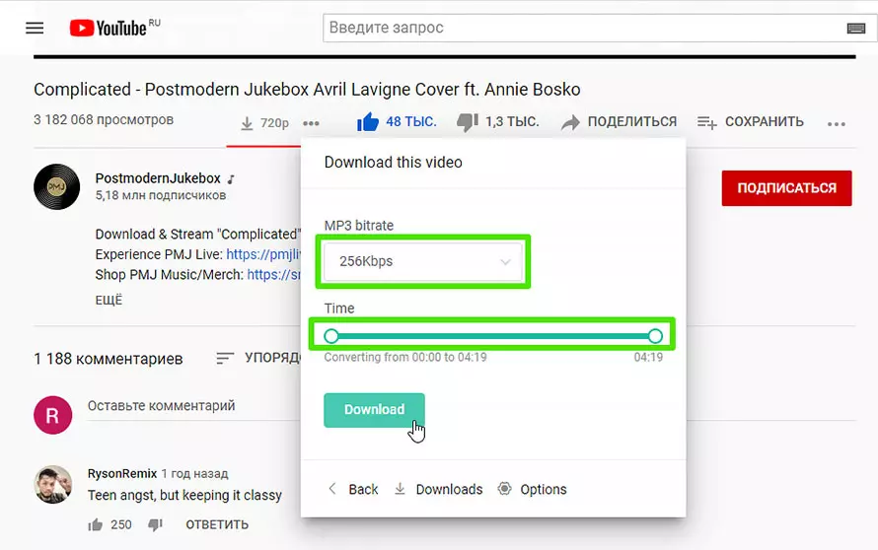The image size is (878, 550).
Task: Open the RysonRemix commenter avatar
Action: 52,485
